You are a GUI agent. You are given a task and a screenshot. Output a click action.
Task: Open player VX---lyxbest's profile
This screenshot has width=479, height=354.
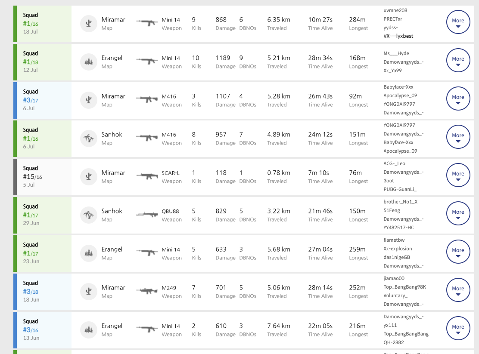click(398, 36)
